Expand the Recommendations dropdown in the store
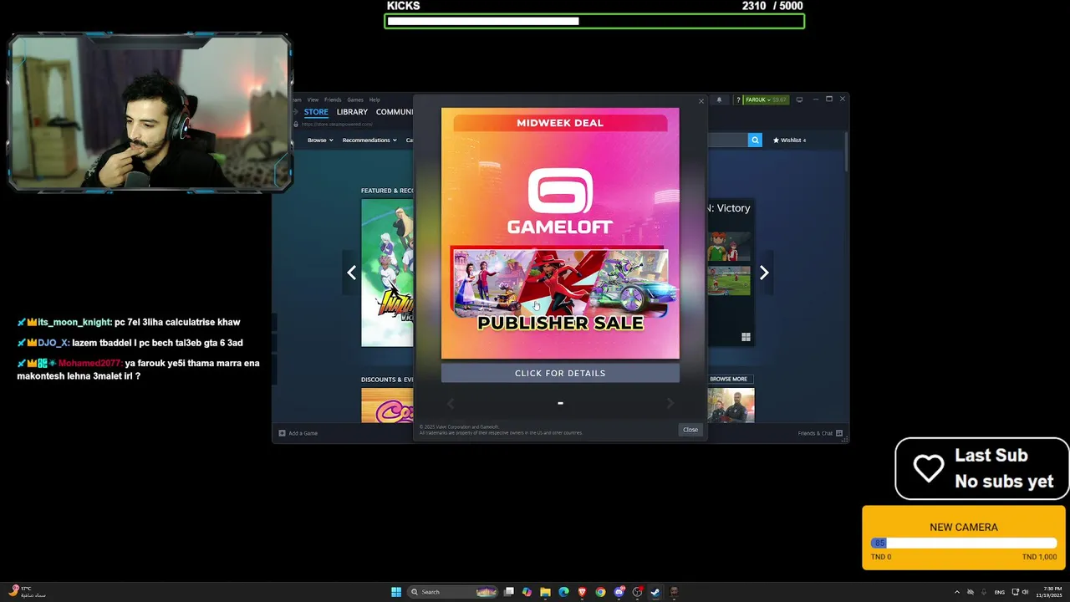Screen dimensions: 1070x602 [x=369, y=140]
